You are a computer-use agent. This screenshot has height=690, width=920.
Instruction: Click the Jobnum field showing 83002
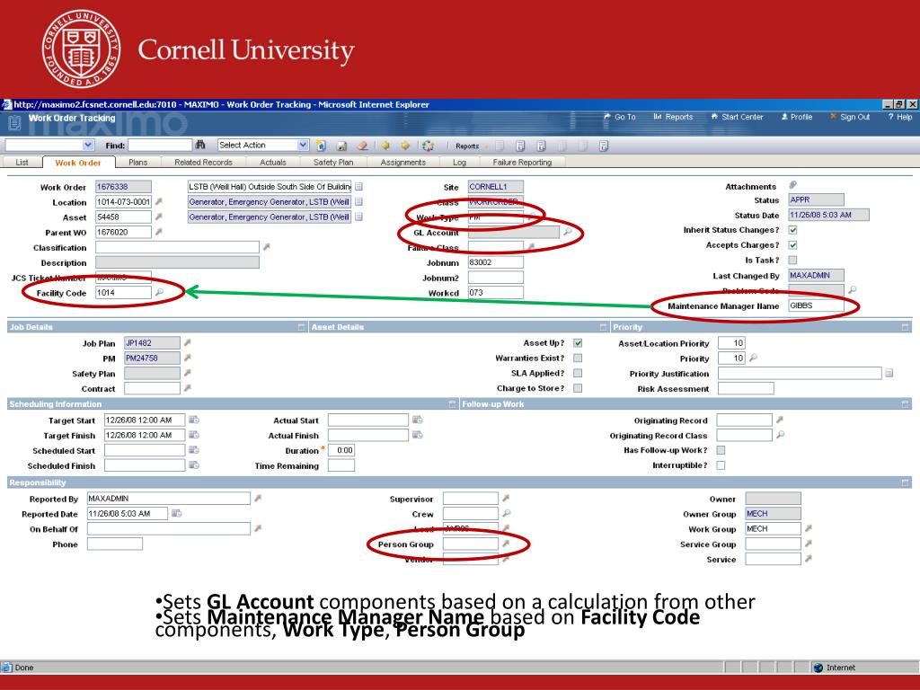[495, 262]
